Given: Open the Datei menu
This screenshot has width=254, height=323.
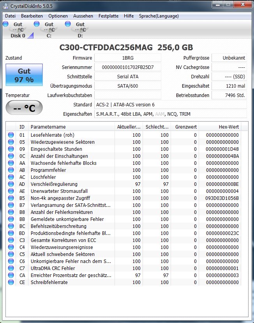Looking at the screenshot, I should (10, 16).
